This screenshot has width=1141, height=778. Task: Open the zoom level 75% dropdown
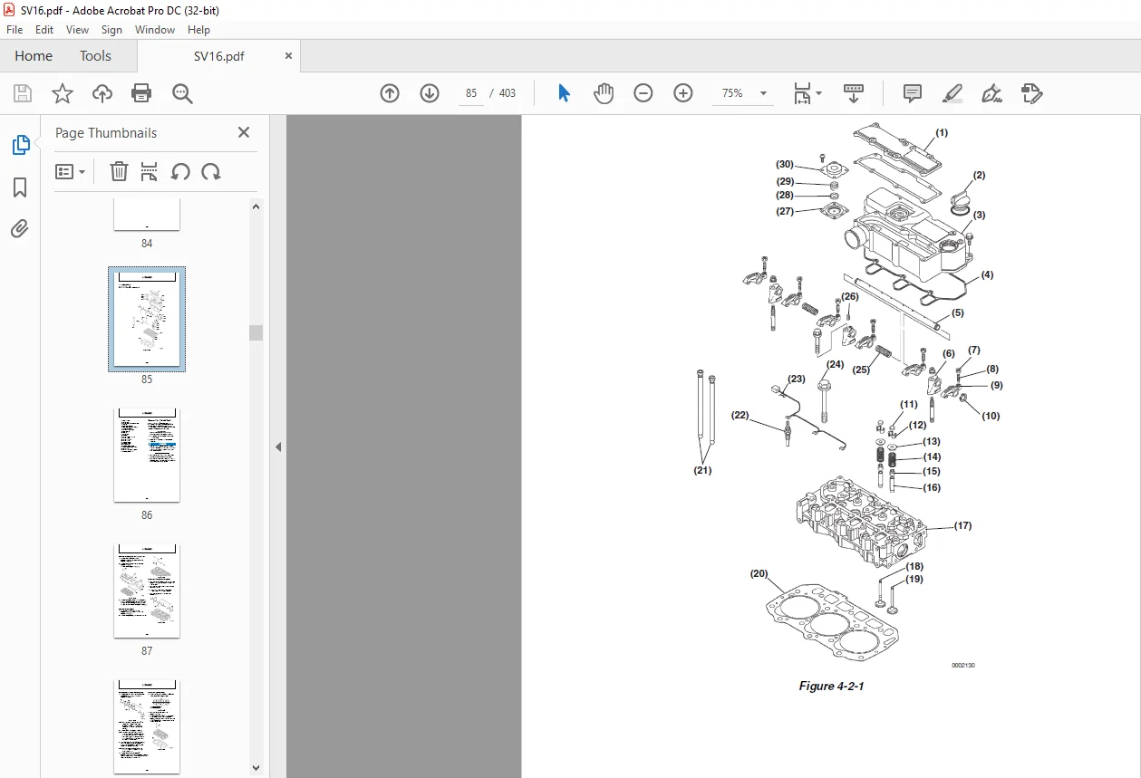[763, 93]
